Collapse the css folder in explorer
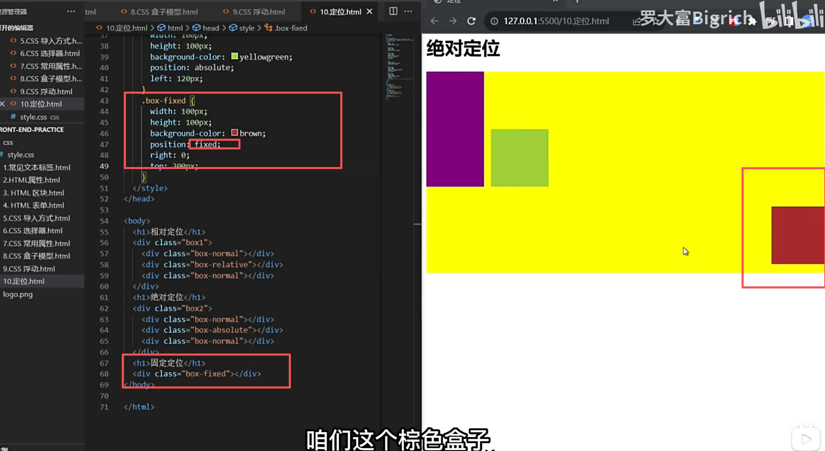The width and height of the screenshot is (825, 451). pyautogui.click(x=8, y=143)
